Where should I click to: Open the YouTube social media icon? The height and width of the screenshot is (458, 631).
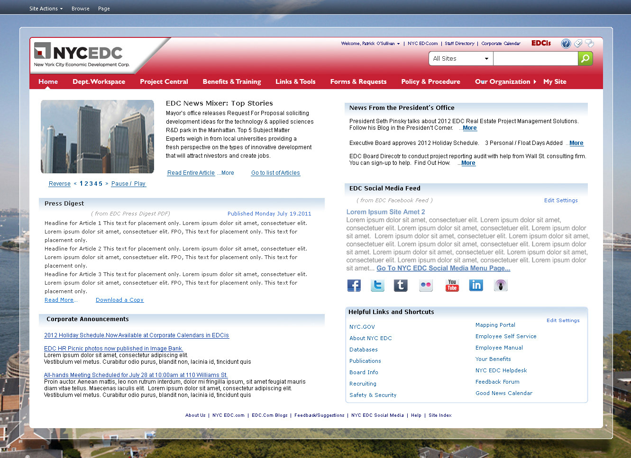(x=452, y=285)
